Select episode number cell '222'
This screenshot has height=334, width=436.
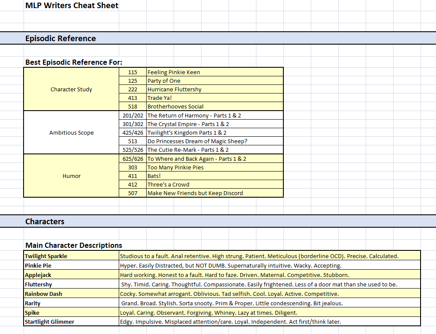[132, 89]
